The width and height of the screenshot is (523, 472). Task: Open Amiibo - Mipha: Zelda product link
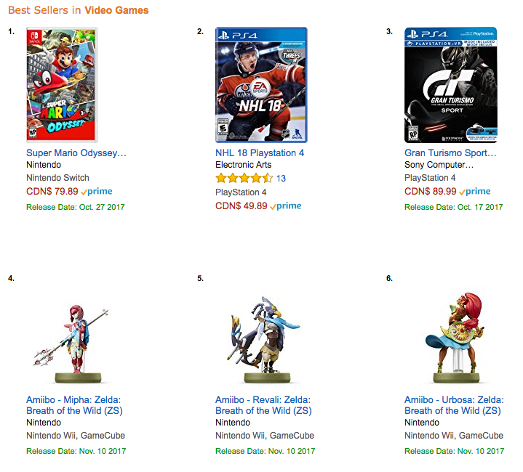[73, 405]
